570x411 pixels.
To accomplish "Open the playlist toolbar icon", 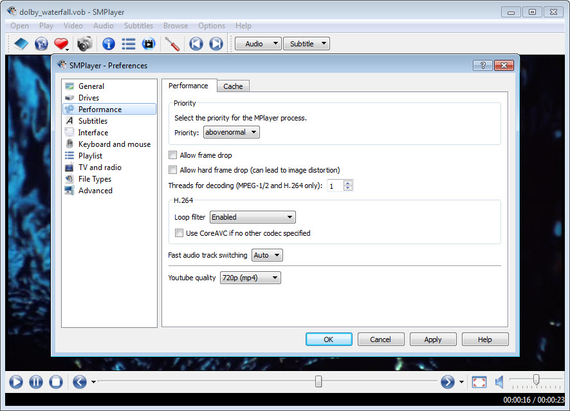I will 128,44.
